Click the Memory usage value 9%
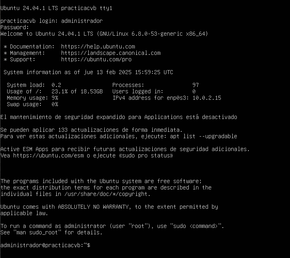This screenshot has height=258, width=290. click(55, 98)
